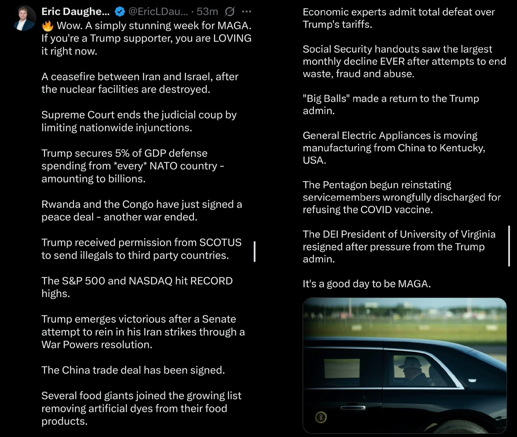Image resolution: width=517 pixels, height=437 pixels.
Task: Click the Rwanda and Congo peace deal text
Action: tap(141, 210)
